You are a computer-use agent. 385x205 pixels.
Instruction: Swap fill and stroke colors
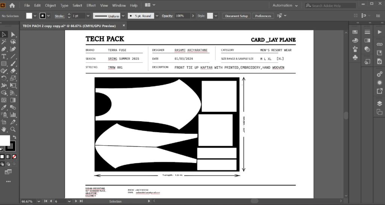(x=14, y=137)
